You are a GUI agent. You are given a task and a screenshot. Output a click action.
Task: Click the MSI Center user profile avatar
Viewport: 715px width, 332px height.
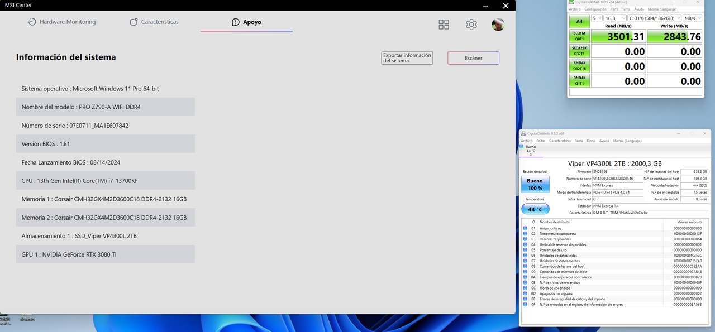point(498,25)
